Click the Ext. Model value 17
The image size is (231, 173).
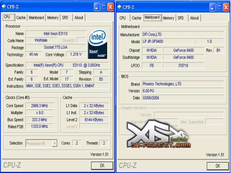67,79
